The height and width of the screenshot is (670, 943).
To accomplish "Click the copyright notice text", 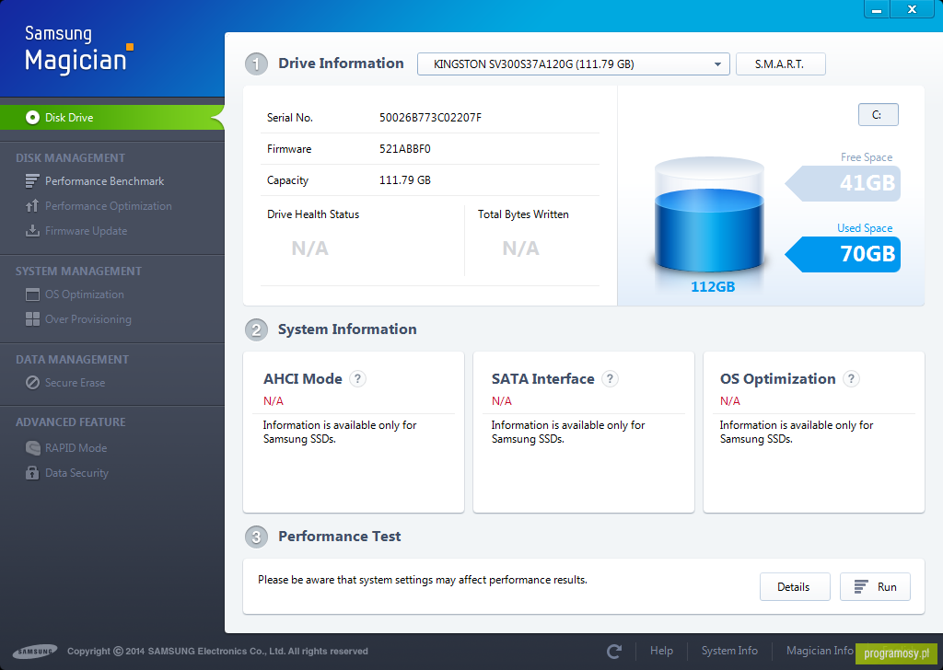I will coord(217,652).
